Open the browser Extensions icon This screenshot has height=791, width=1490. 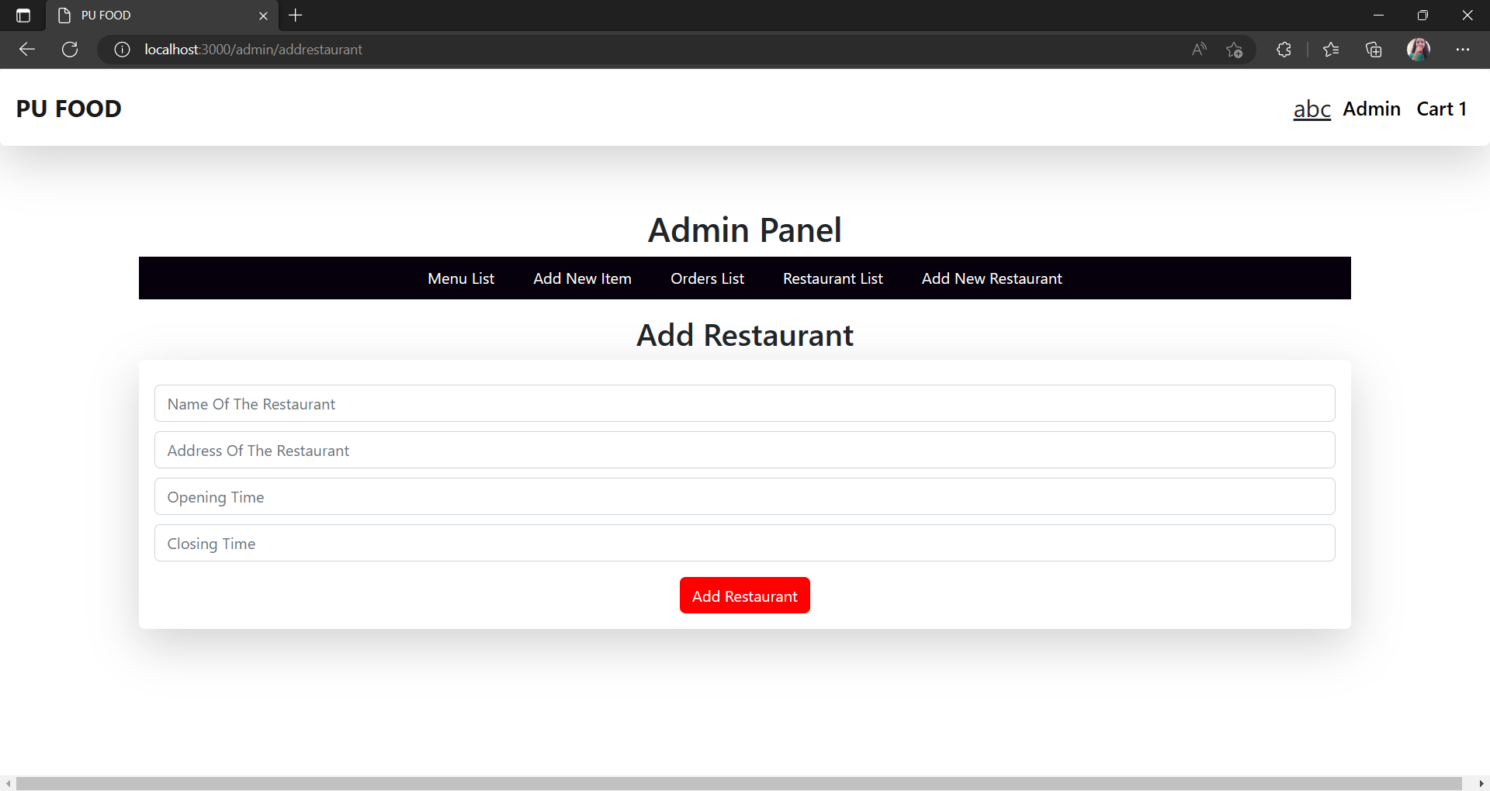point(1284,49)
